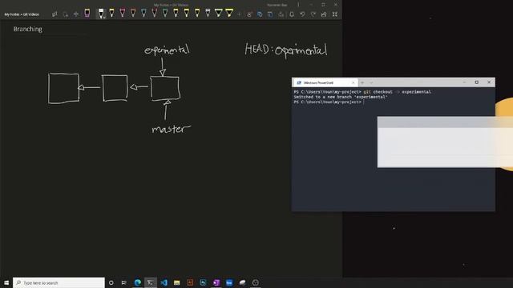The image size is (513, 288).
Task: Exit full screen mode in OneNote
Action: point(335,14)
